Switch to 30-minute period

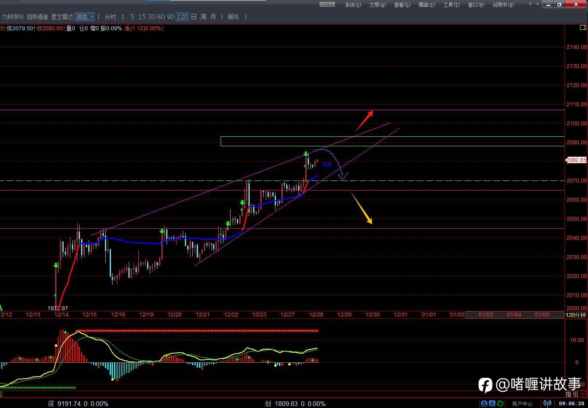pos(151,17)
